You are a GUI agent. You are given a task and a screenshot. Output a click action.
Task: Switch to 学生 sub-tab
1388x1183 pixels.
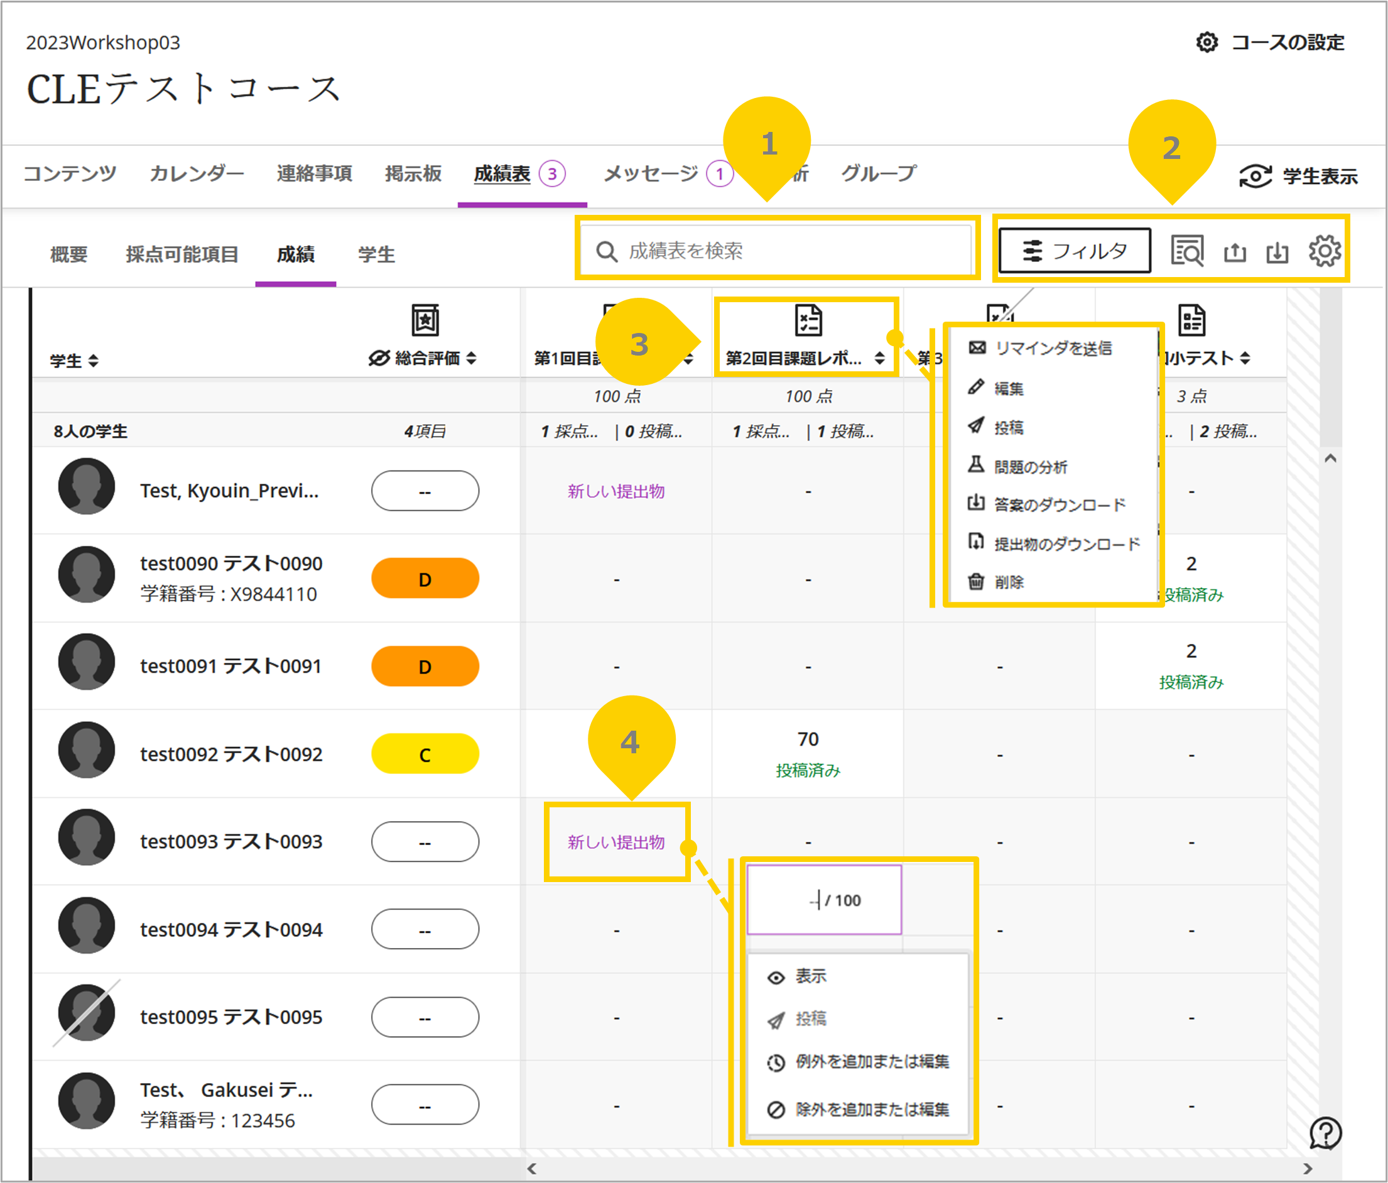[376, 254]
